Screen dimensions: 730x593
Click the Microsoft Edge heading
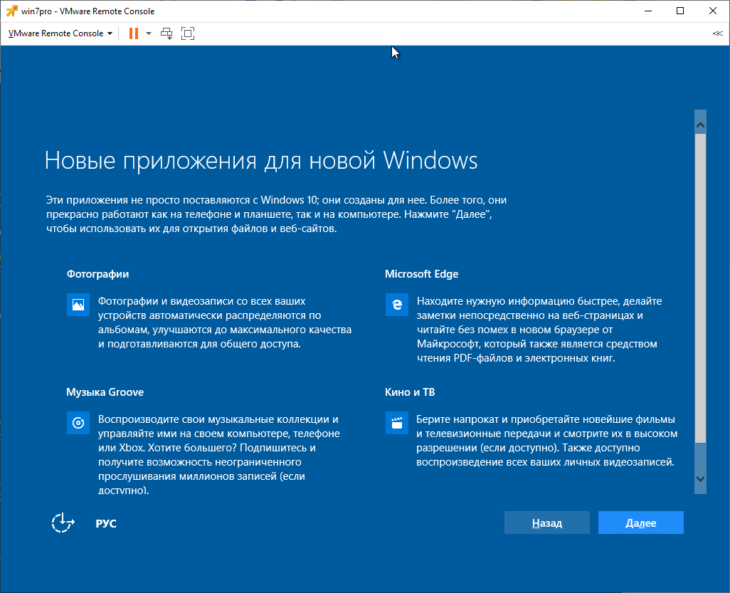point(421,274)
